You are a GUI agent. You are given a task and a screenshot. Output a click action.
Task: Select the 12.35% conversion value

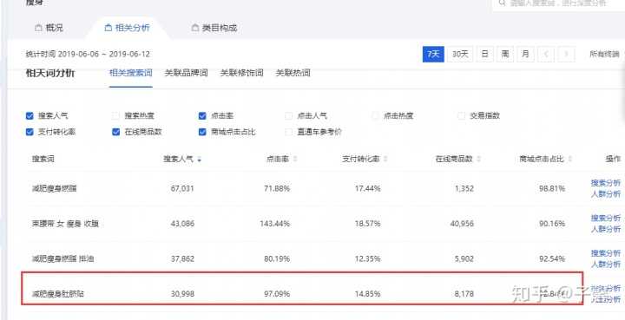tap(367, 259)
